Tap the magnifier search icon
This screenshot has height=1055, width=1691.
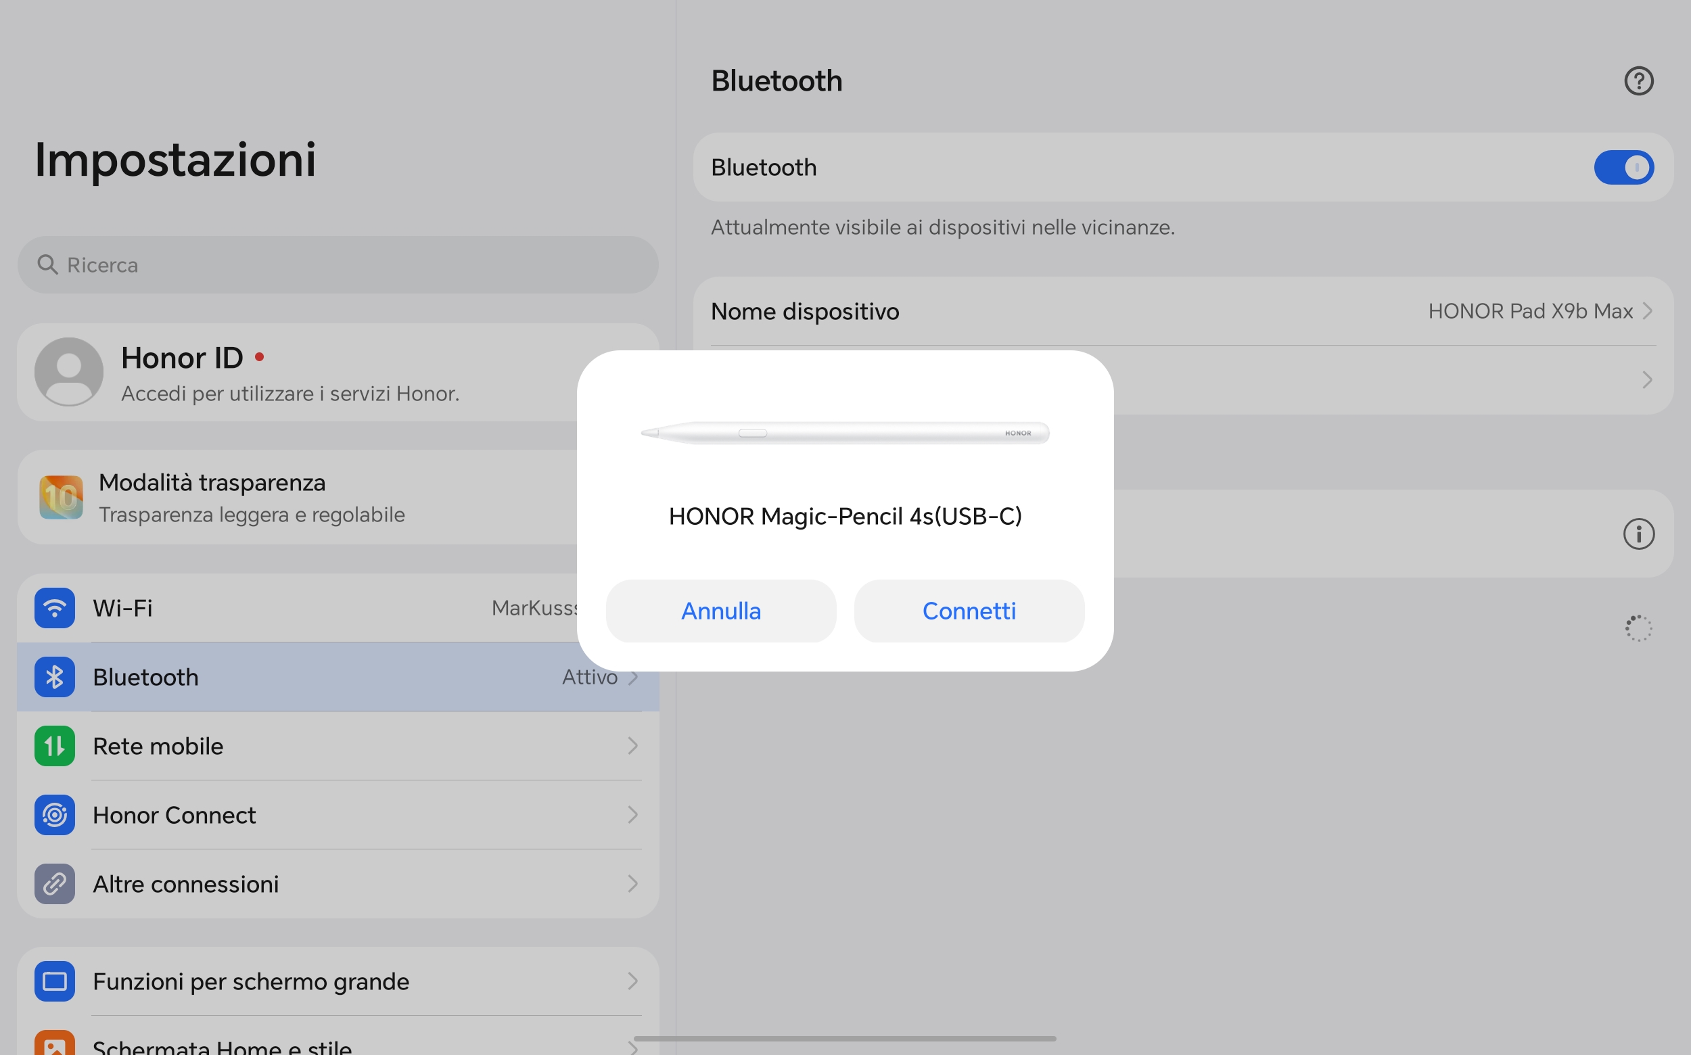pos(47,265)
